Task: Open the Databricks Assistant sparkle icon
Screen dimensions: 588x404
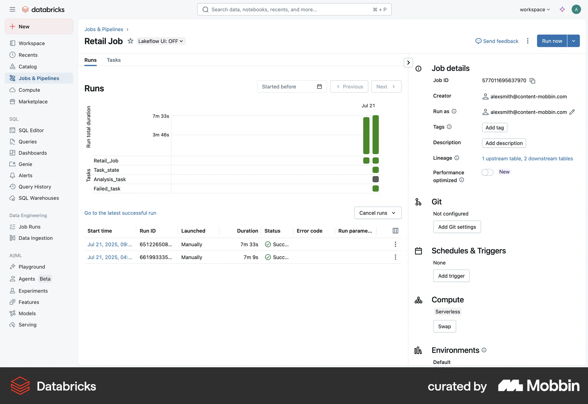Action: (x=562, y=9)
